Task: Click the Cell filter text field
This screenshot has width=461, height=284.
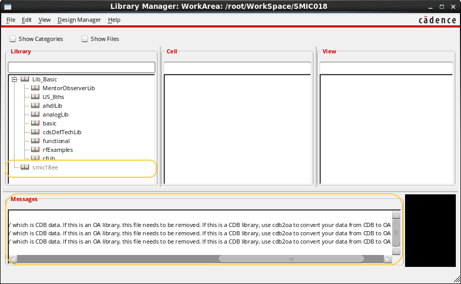Action: 237,68
